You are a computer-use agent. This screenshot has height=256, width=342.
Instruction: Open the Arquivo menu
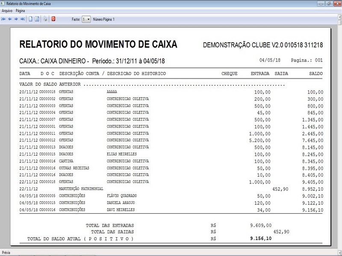click(7, 11)
